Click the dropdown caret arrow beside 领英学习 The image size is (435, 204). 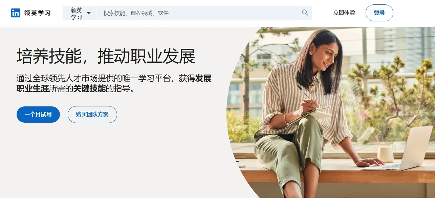pos(89,13)
